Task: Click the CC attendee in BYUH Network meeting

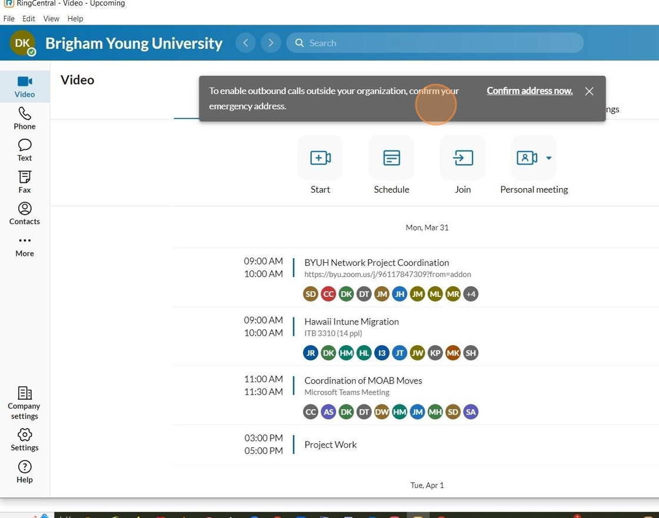Action: (x=328, y=294)
